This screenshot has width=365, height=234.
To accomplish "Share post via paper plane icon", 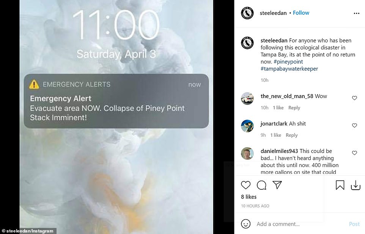I will pos(277,185).
